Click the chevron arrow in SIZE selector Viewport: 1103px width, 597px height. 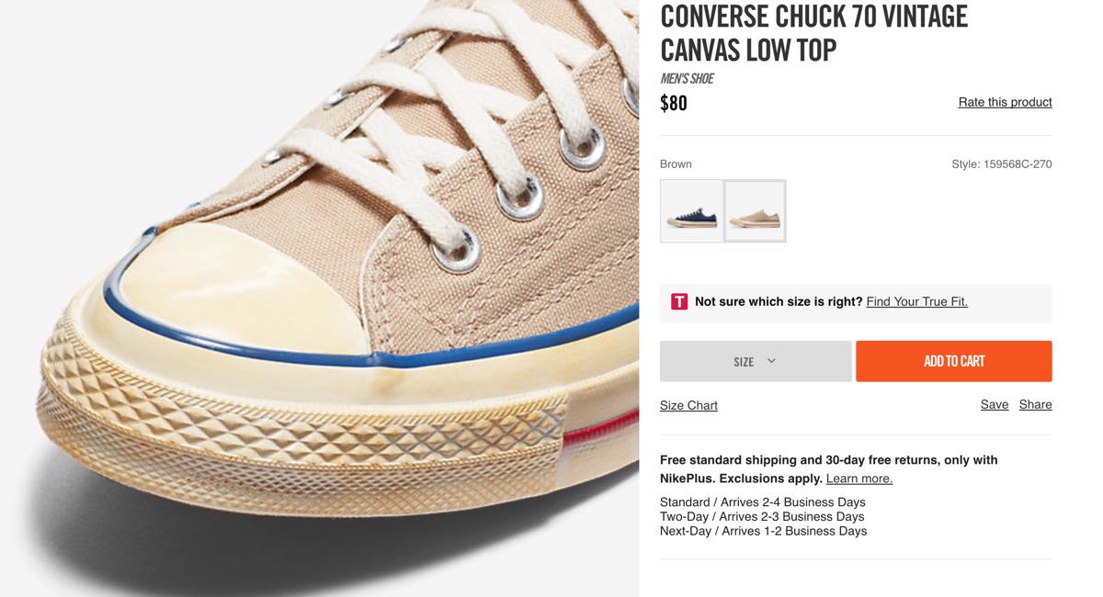tap(771, 361)
